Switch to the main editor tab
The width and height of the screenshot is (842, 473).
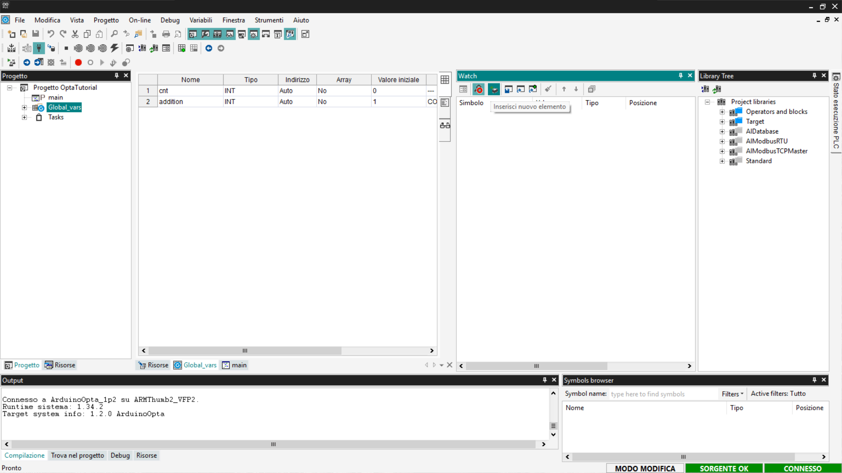(x=235, y=365)
